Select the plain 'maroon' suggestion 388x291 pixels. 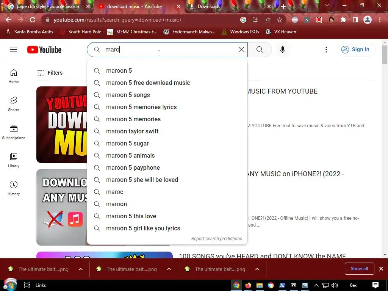pyautogui.click(x=167, y=204)
